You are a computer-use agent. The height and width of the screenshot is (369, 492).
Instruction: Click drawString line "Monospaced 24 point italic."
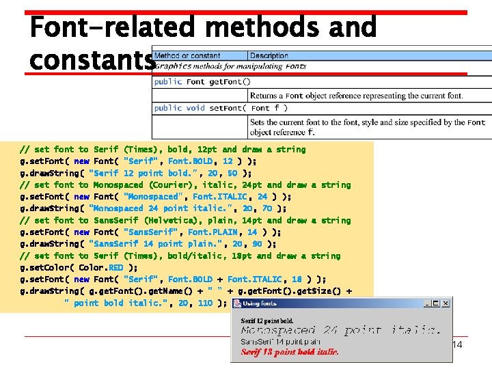tap(153, 208)
